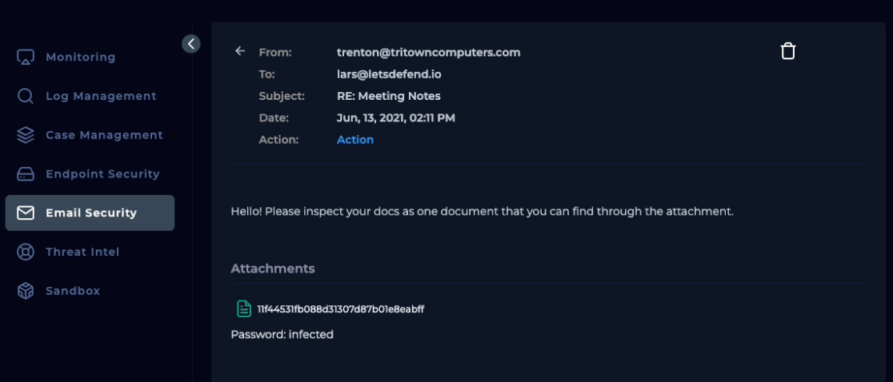Click the Endpoint Security drive icon
The width and height of the screenshot is (893, 382).
coord(26,174)
